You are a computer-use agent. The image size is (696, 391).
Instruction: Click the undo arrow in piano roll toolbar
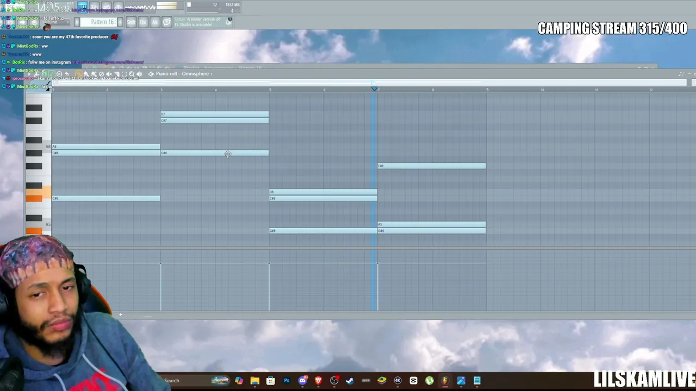(67, 74)
